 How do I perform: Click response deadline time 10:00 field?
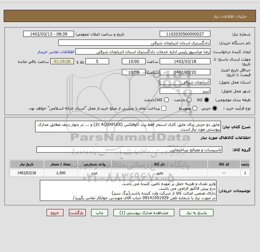tap(134, 61)
